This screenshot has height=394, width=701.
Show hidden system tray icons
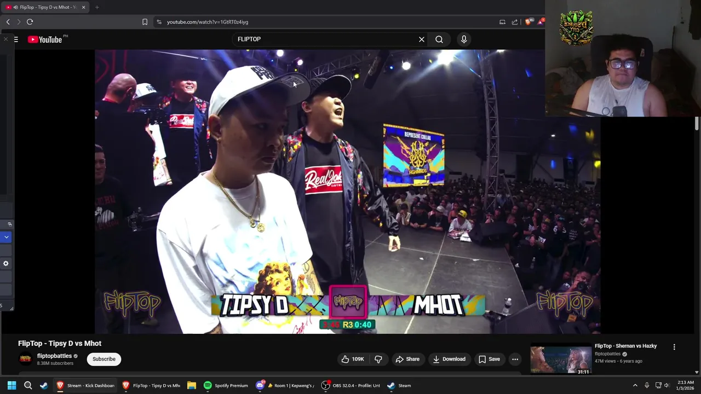click(x=635, y=385)
